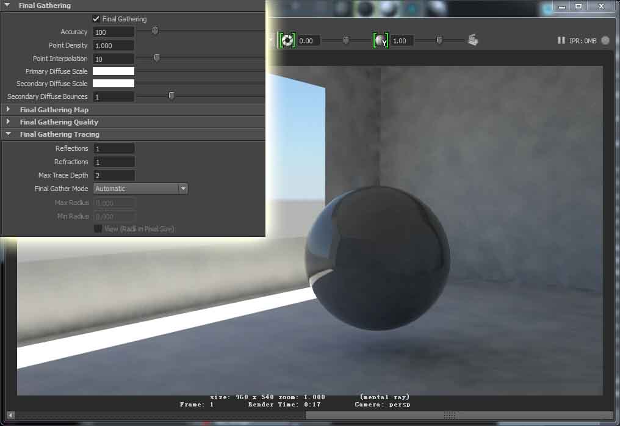Open the Primary Diffuse Scale color swatch

(x=114, y=71)
